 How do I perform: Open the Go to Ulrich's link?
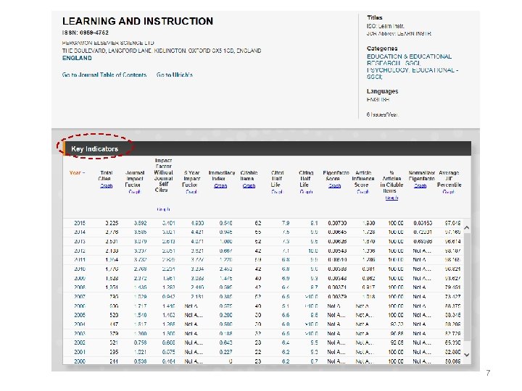(175, 75)
